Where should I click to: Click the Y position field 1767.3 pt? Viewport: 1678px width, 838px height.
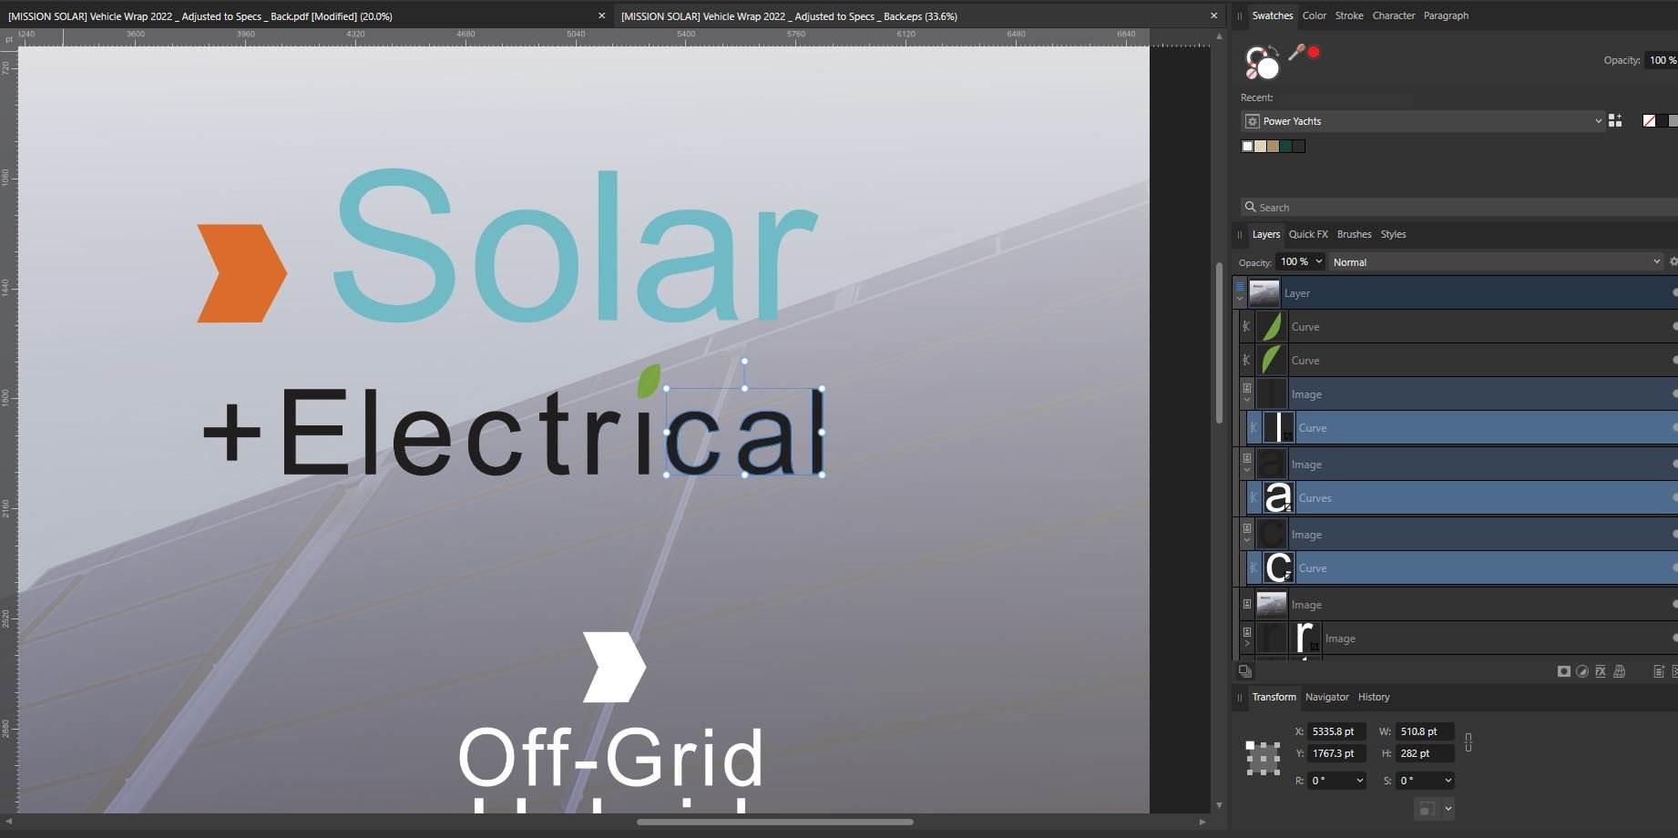tap(1336, 753)
